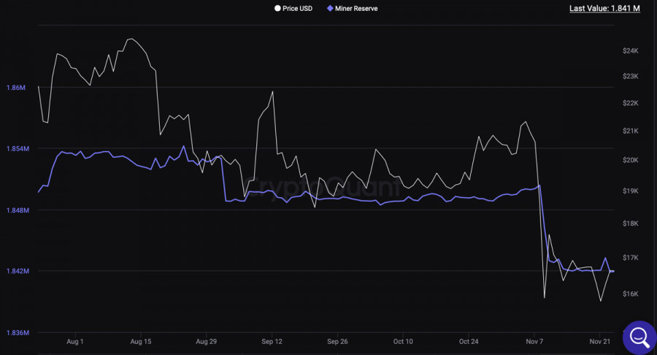Click the $24K price axis label
The height and width of the screenshot is (355, 657).
[x=630, y=51]
